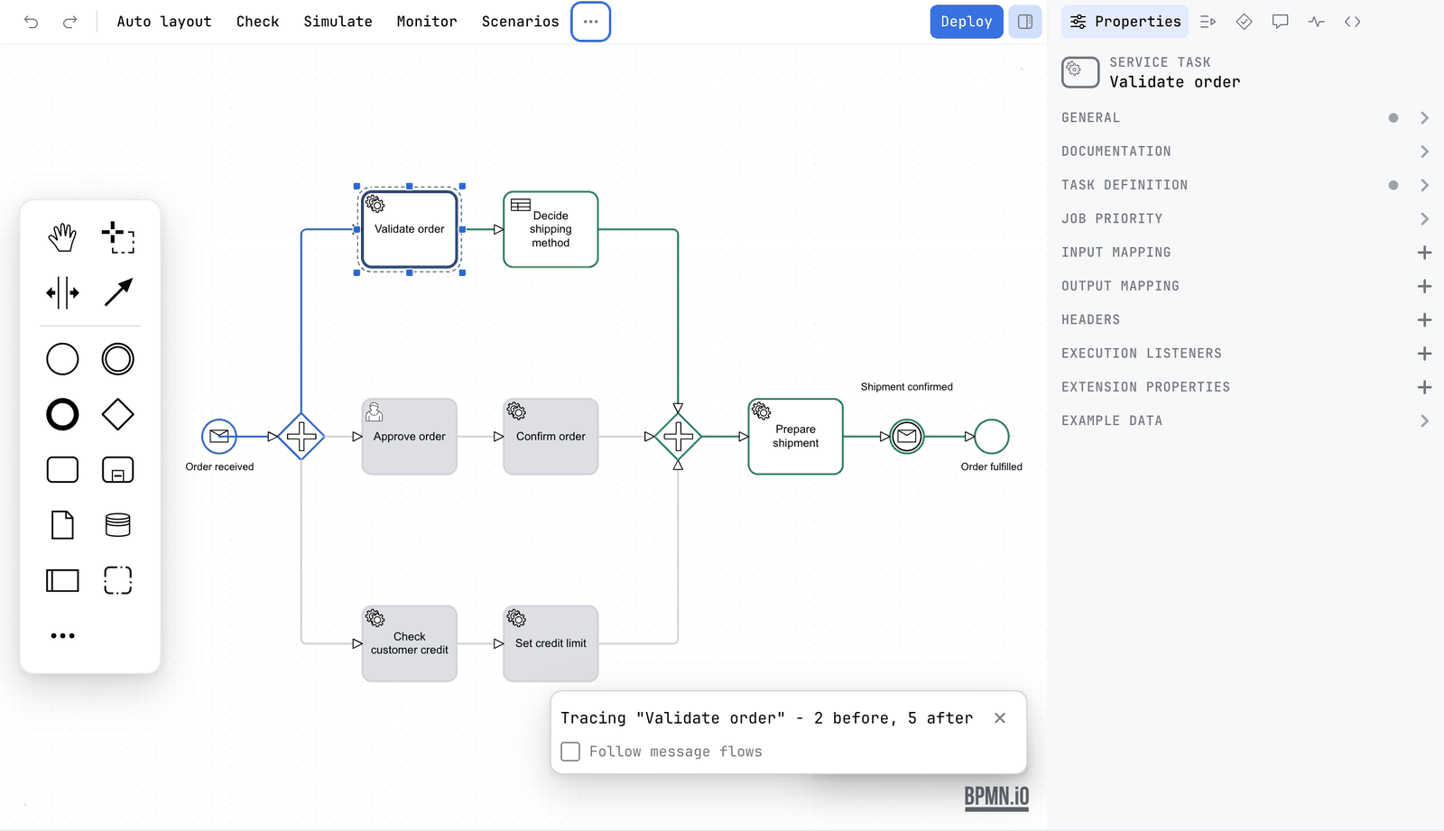Open the Auto layout menu item
1444x831 pixels.
click(x=164, y=22)
